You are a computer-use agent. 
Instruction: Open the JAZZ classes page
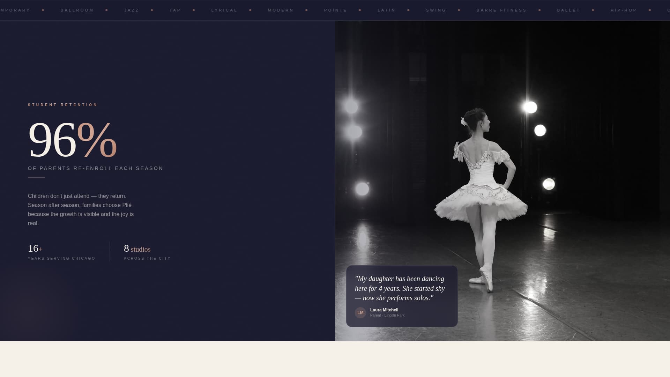point(131,10)
